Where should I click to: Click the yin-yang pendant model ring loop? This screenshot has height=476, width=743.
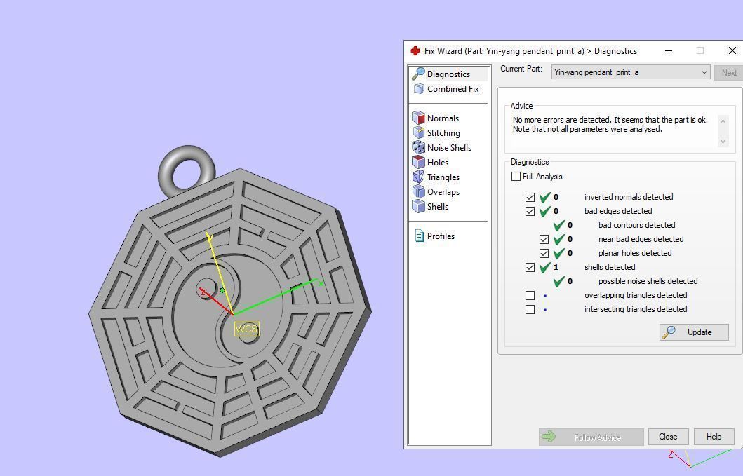pos(186,170)
